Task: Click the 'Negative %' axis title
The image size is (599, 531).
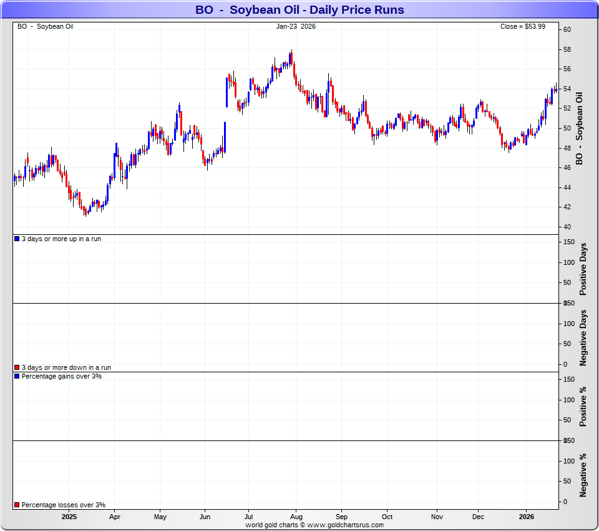Action: pyautogui.click(x=583, y=475)
